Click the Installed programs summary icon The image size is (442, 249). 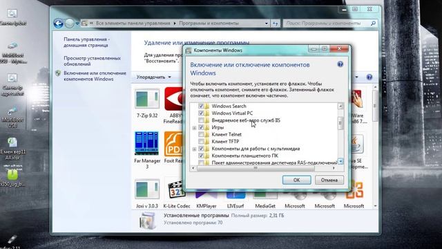pyautogui.click(x=147, y=221)
